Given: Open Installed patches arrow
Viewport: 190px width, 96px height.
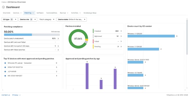Looking at the screenshot, I should (x=121, y=31).
